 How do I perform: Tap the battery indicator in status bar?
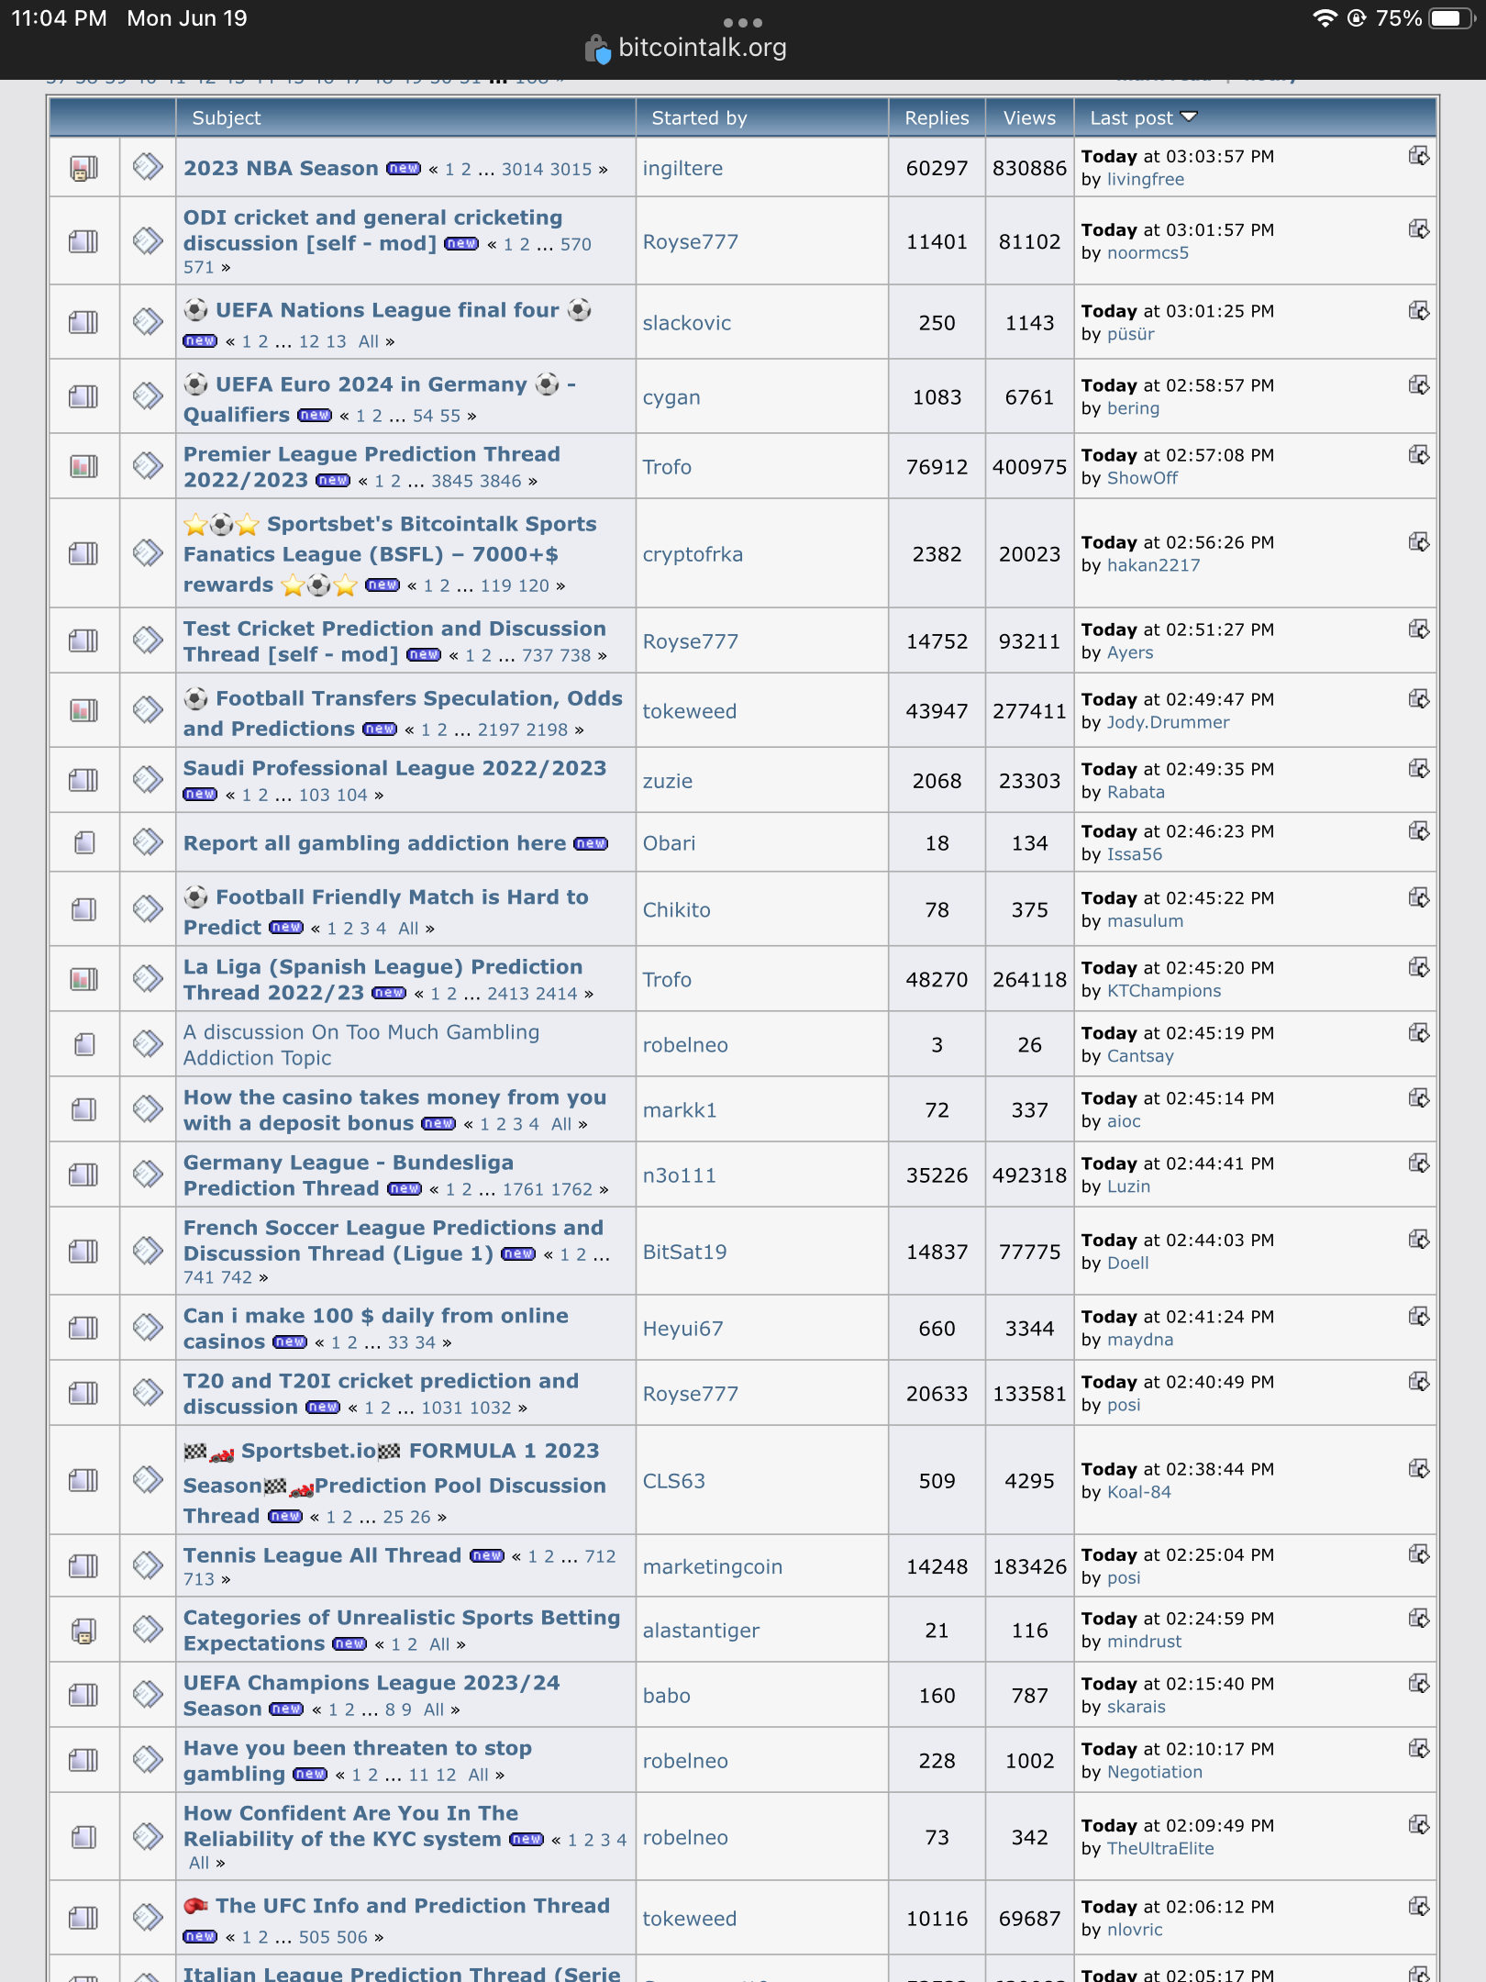(1451, 18)
